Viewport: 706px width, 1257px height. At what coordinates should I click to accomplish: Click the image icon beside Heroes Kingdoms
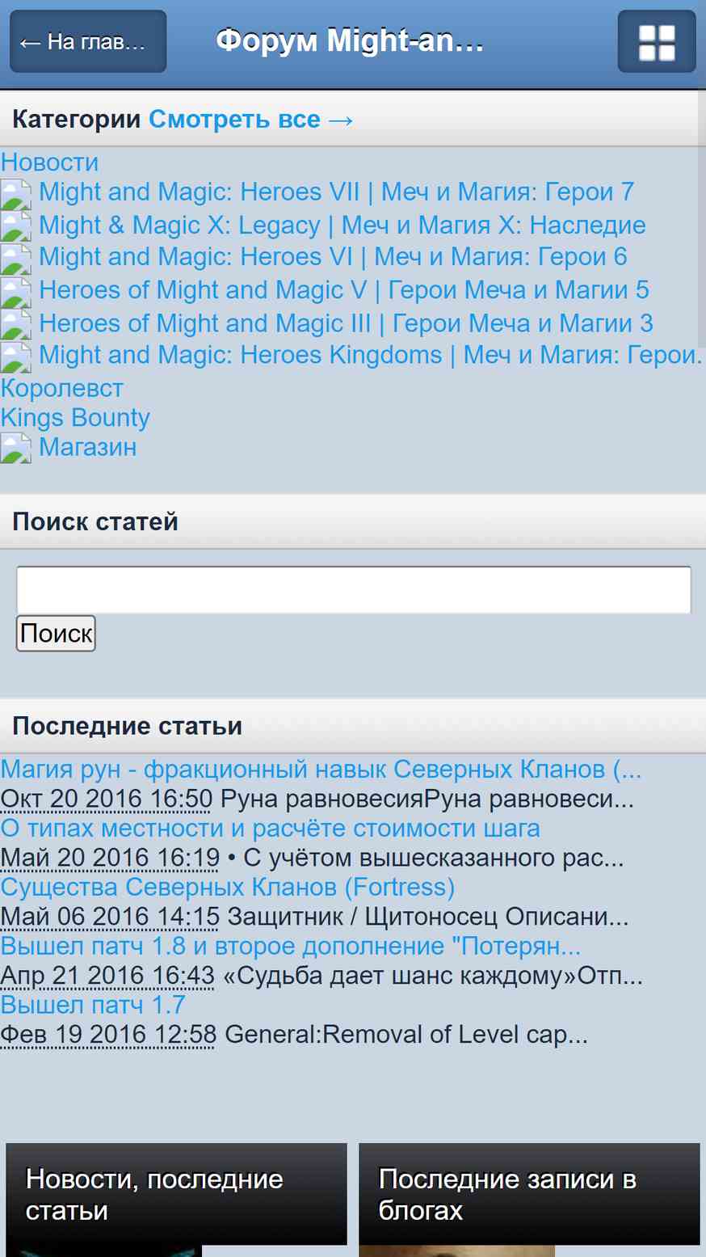[16, 357]
